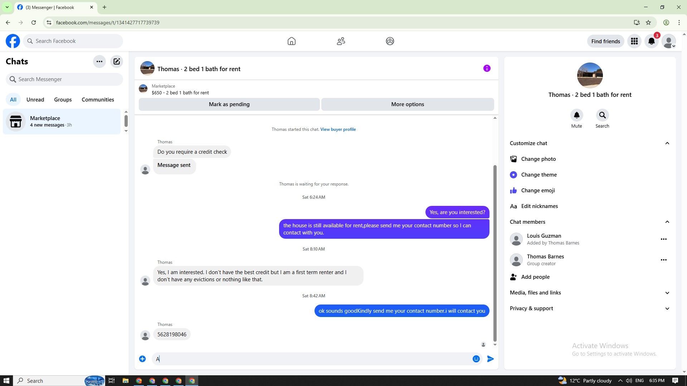Open File Explorer from taskbar
687x386 pixels.
125,381
